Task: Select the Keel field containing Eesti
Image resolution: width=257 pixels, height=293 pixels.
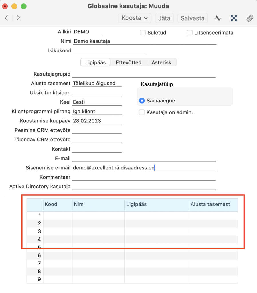Action: click(x=97, y=102)
